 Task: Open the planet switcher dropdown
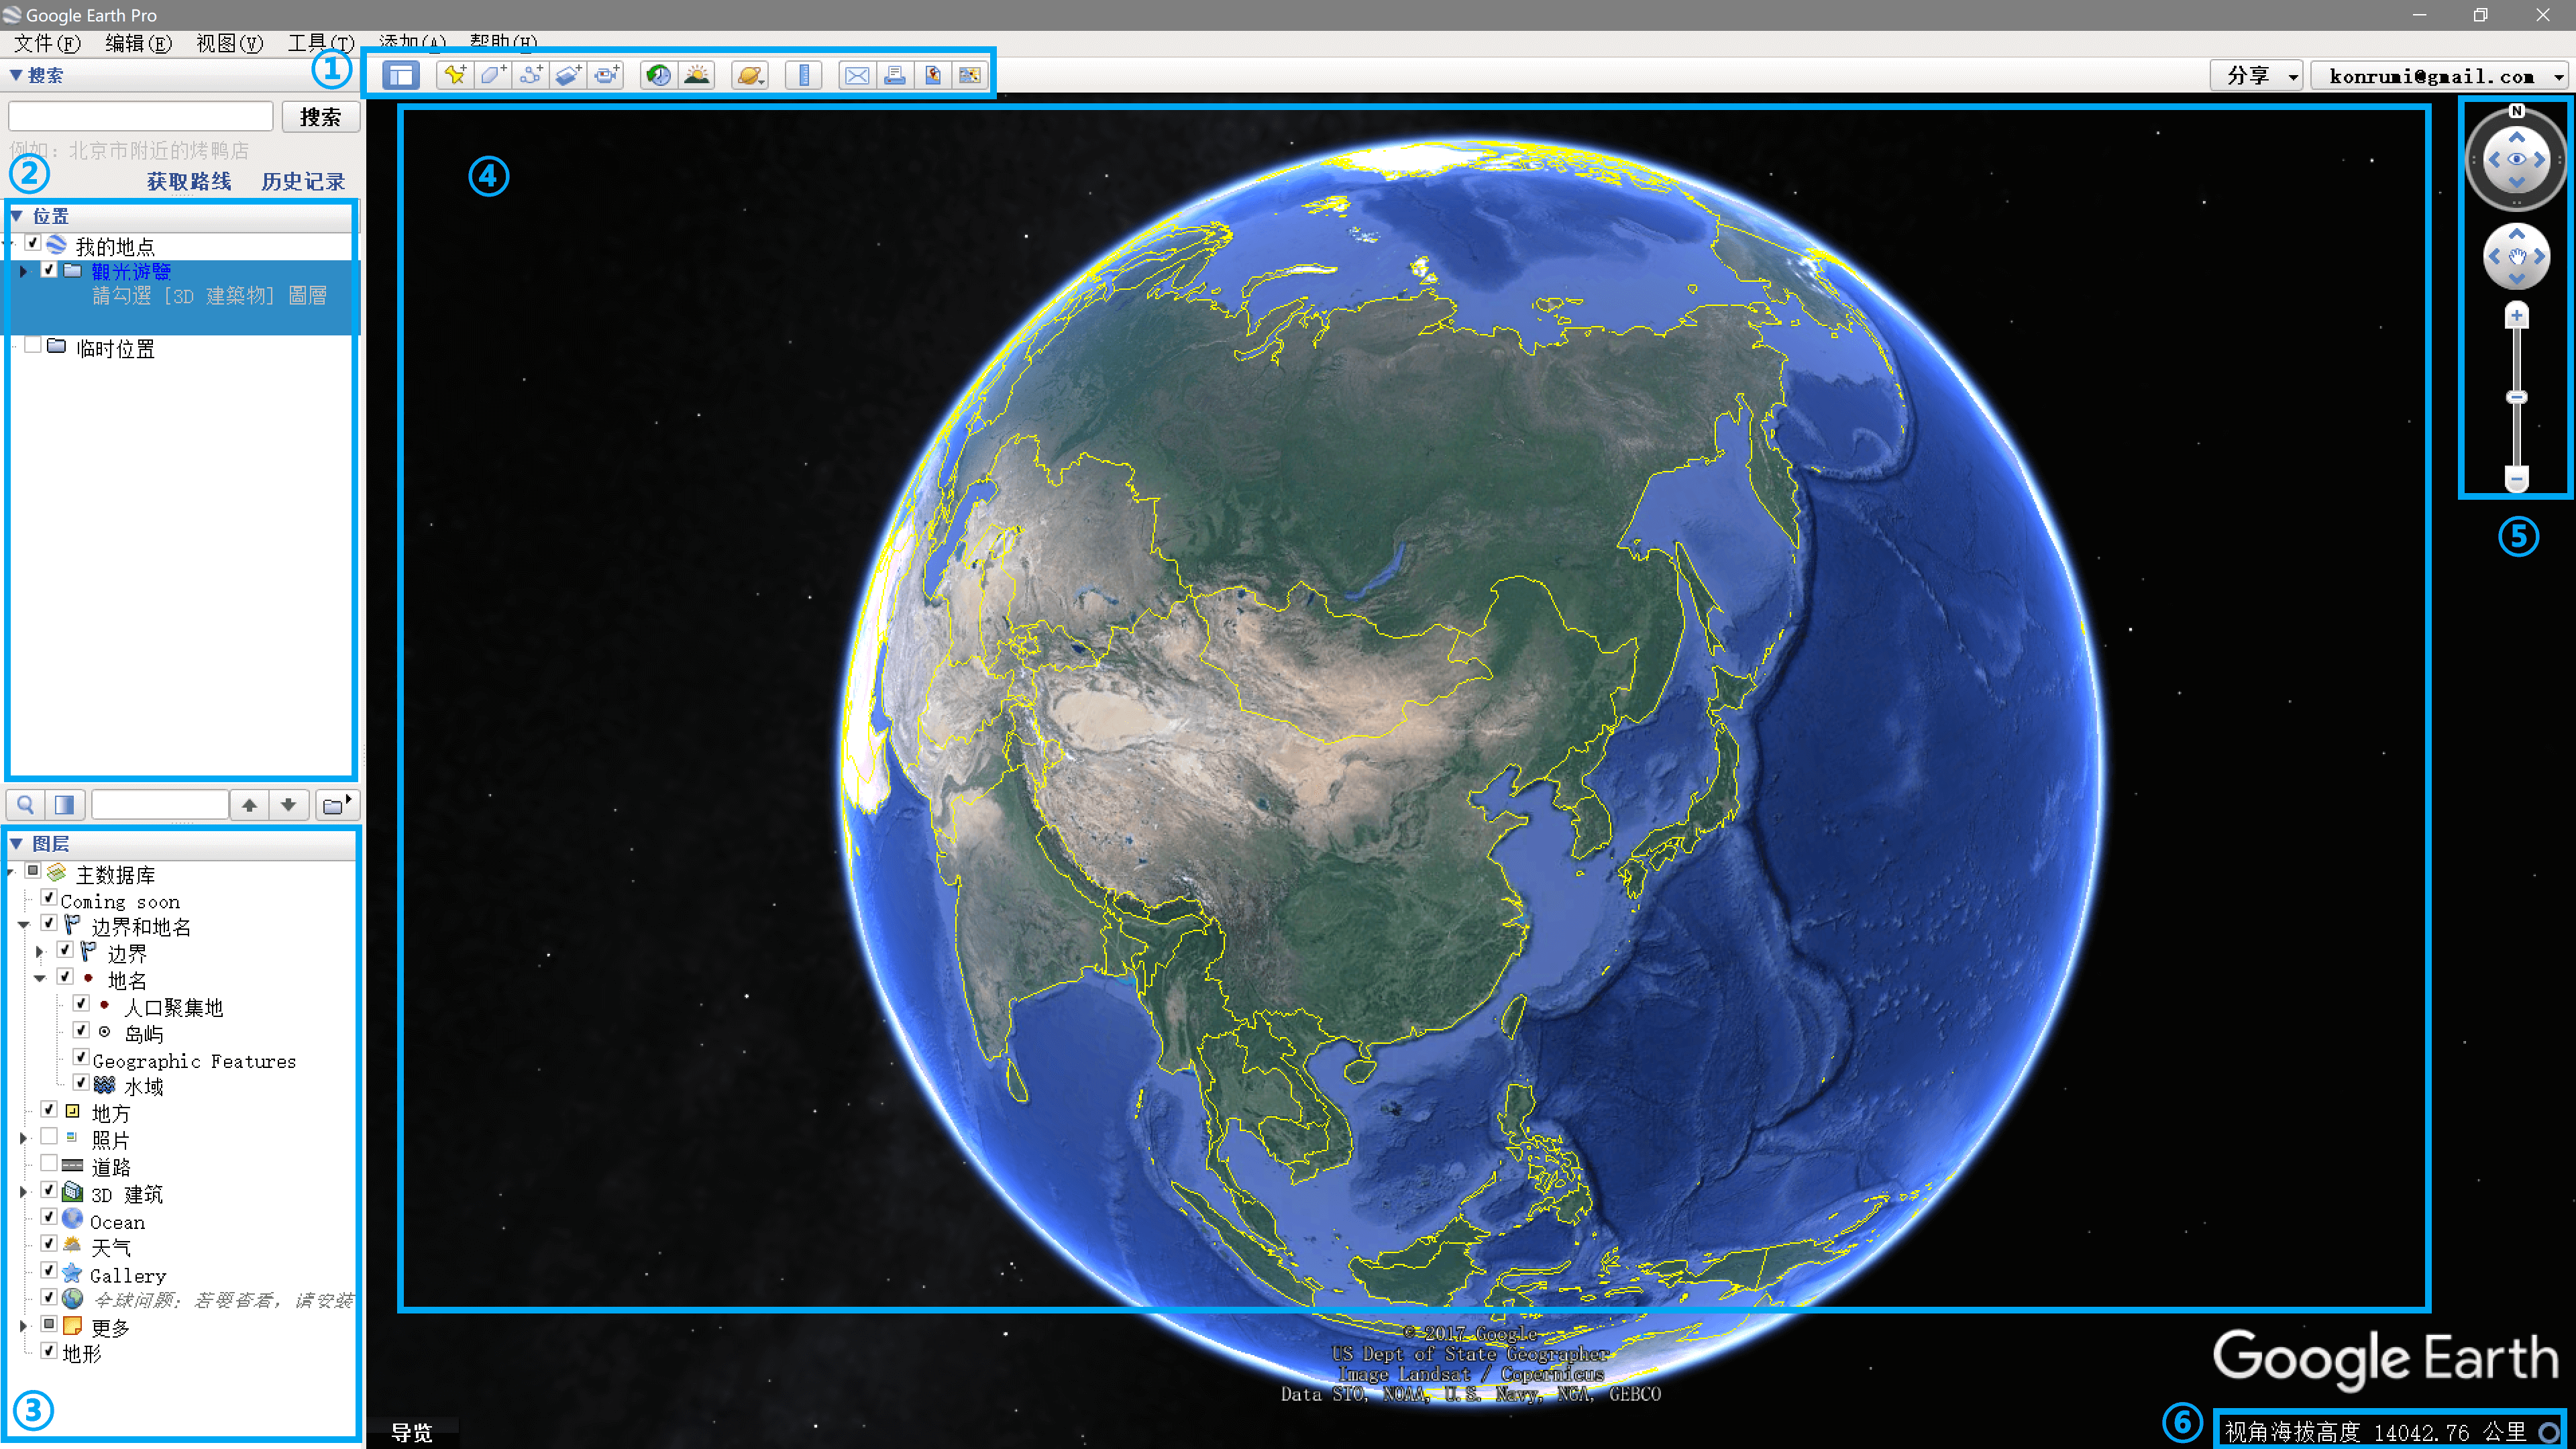tap(750, 75)
